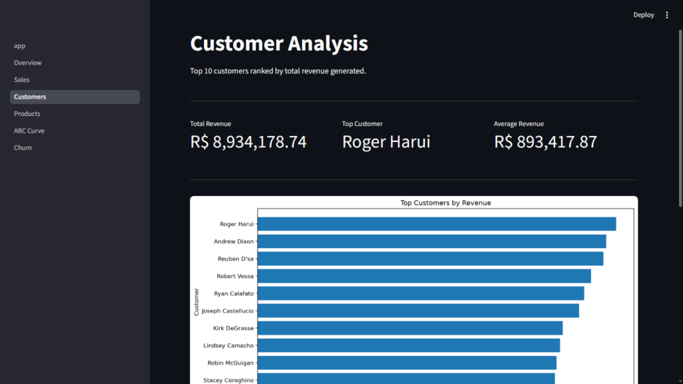Click the Deploy button
The image size is (683, 384).
click(x=644, y=15)
